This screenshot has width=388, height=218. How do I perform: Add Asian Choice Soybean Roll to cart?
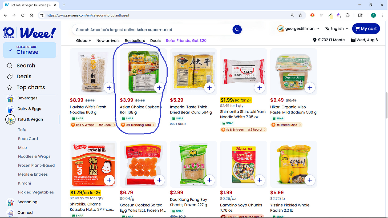[159, 88]
